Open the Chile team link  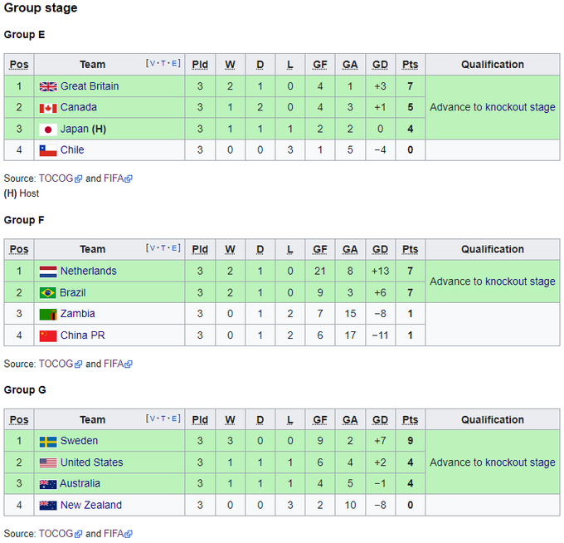72,150
